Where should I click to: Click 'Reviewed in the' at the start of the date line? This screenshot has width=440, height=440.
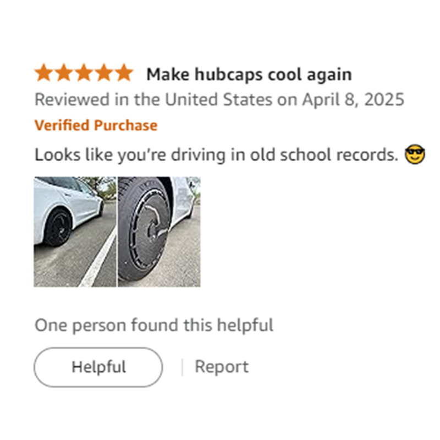(97, 100)
